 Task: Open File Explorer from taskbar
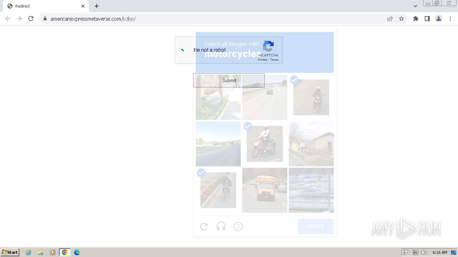point(40,252)
